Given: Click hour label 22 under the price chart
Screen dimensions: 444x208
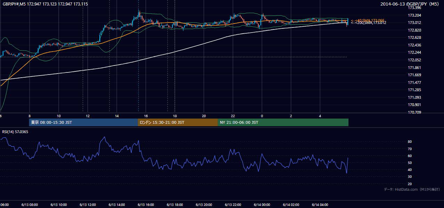Looking at the screenshot, I should [233, 116].
